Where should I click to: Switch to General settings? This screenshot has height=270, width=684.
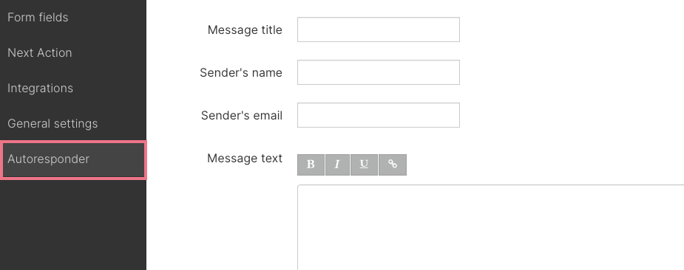(x=53, y=124)
